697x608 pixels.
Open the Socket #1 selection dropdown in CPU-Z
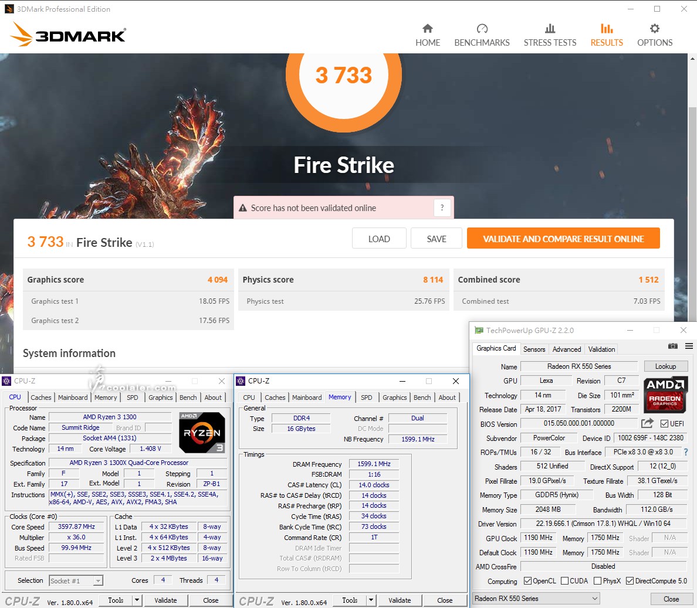pyautogui.click(x=76, y=580)
